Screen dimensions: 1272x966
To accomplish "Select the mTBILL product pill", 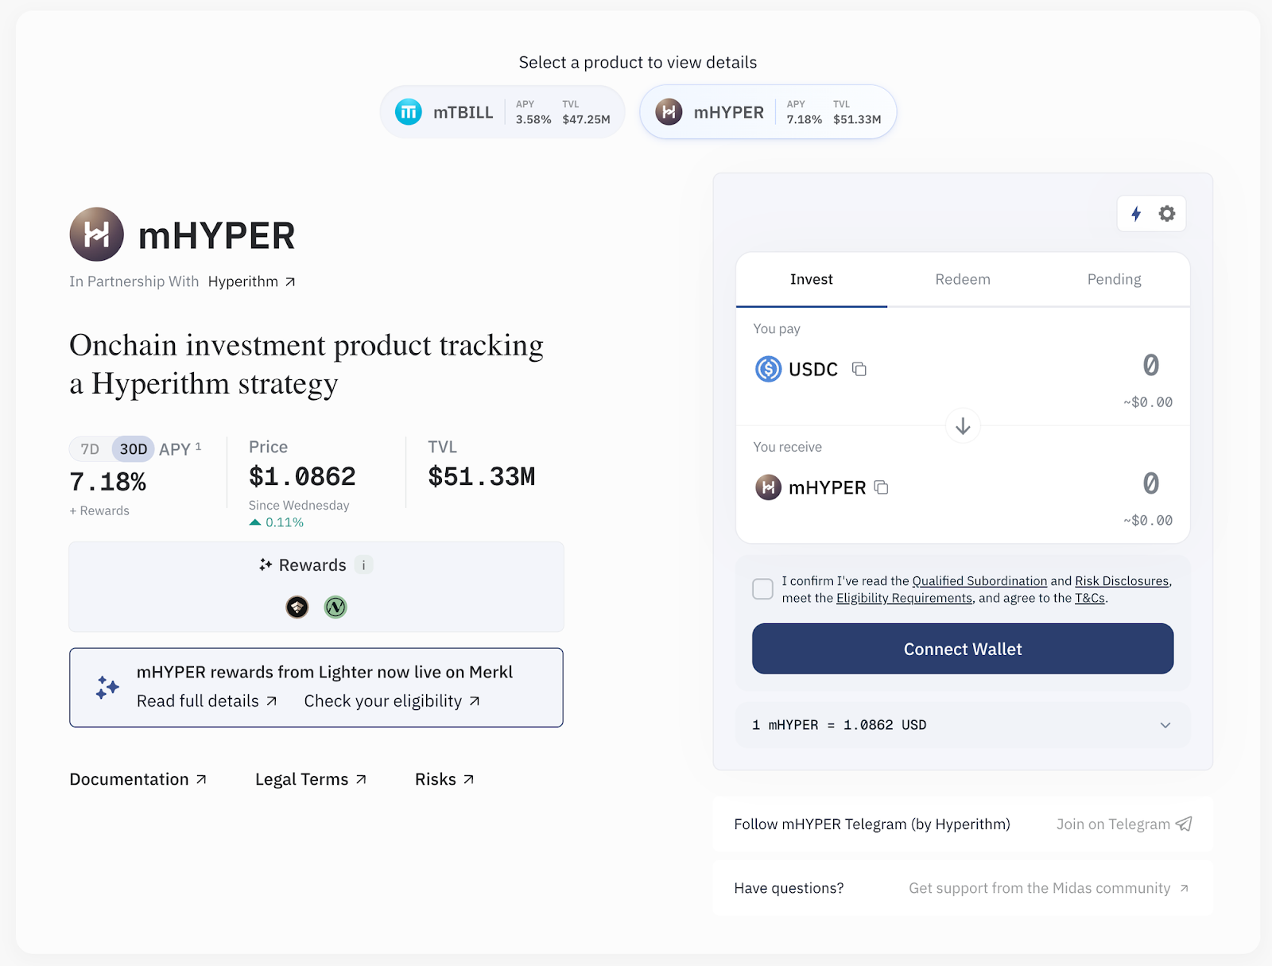I will pos(502,112).
